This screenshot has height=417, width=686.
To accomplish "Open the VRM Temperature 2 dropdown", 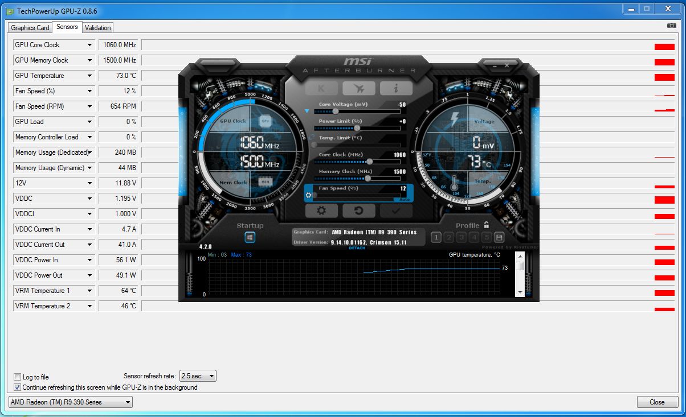I will (x=89, y=306).
